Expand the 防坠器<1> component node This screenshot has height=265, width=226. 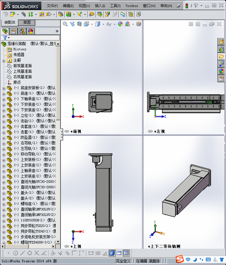[x=4, y=138]
